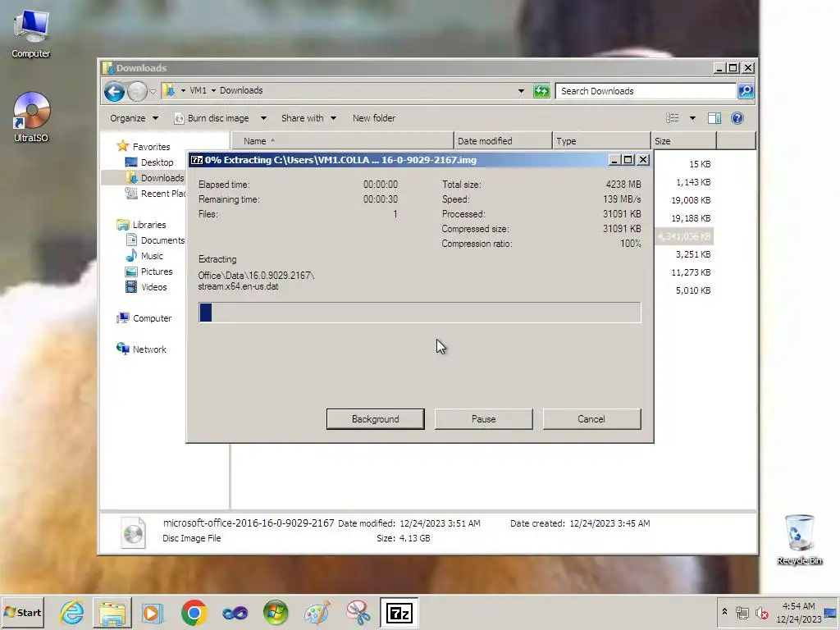
Task: Sort by the Date modified column header
Action: (503, 141)
